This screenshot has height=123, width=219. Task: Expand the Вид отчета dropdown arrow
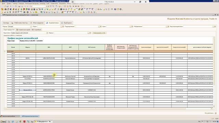(47, 33)
